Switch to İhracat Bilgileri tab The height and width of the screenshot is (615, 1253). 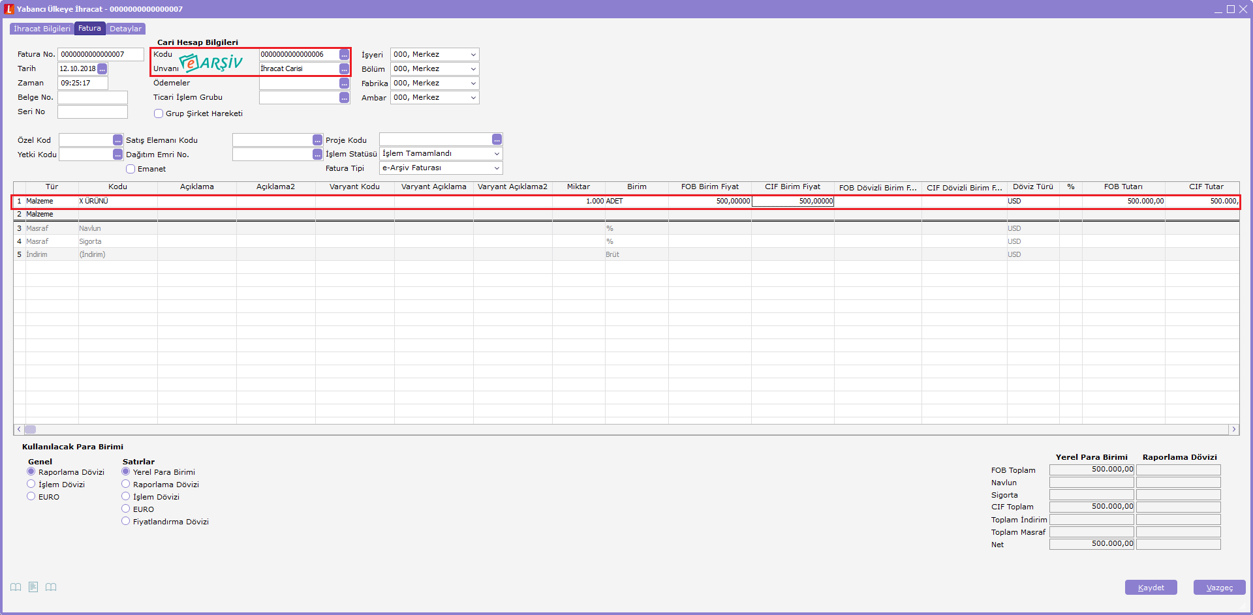coord(42,29)
